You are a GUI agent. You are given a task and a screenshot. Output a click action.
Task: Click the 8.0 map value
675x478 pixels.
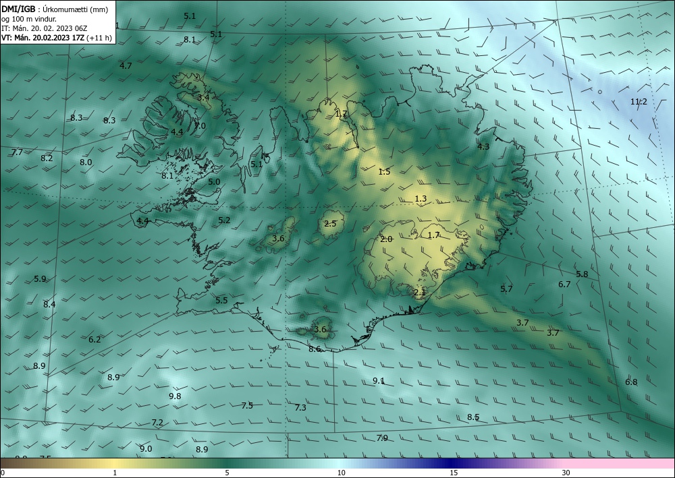click(86, 162)
